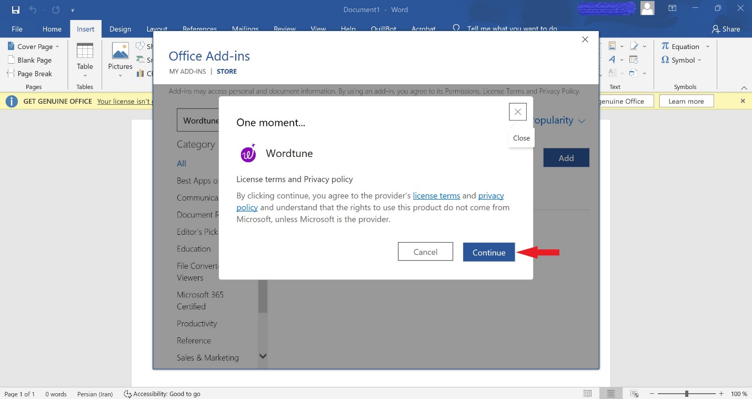Viewport: 752px width, 399px height.
Task: Insert a Blank Page
Action: pyautogui.click(x=29, y=60)
